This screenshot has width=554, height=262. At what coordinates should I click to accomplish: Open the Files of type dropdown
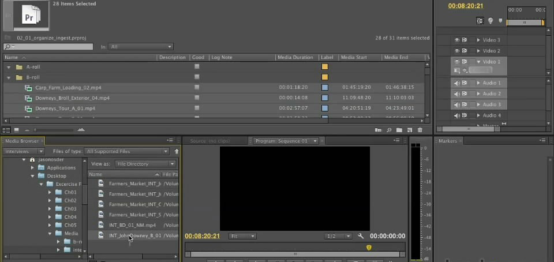130,151
